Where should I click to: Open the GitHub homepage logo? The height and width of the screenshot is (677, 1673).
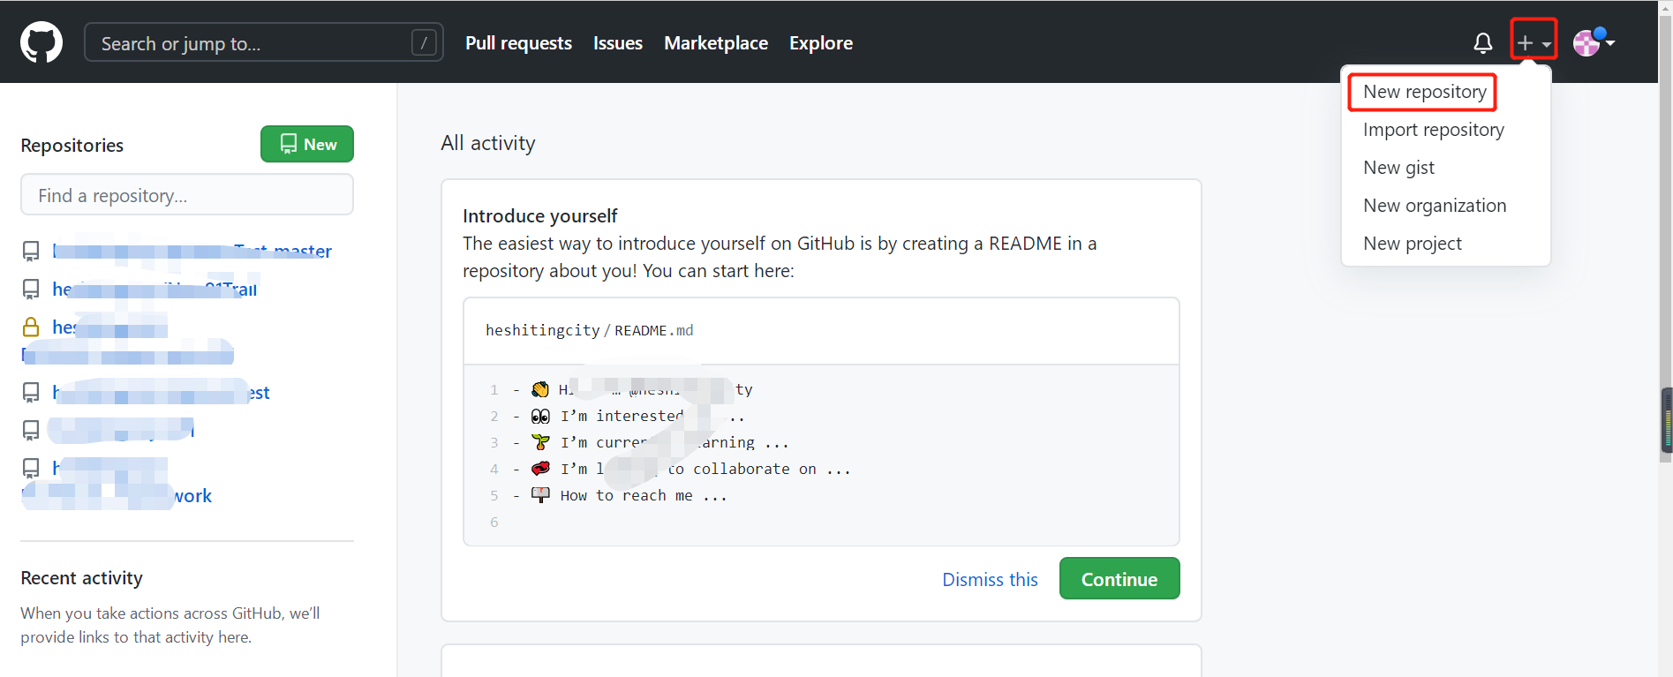[41, 42]
